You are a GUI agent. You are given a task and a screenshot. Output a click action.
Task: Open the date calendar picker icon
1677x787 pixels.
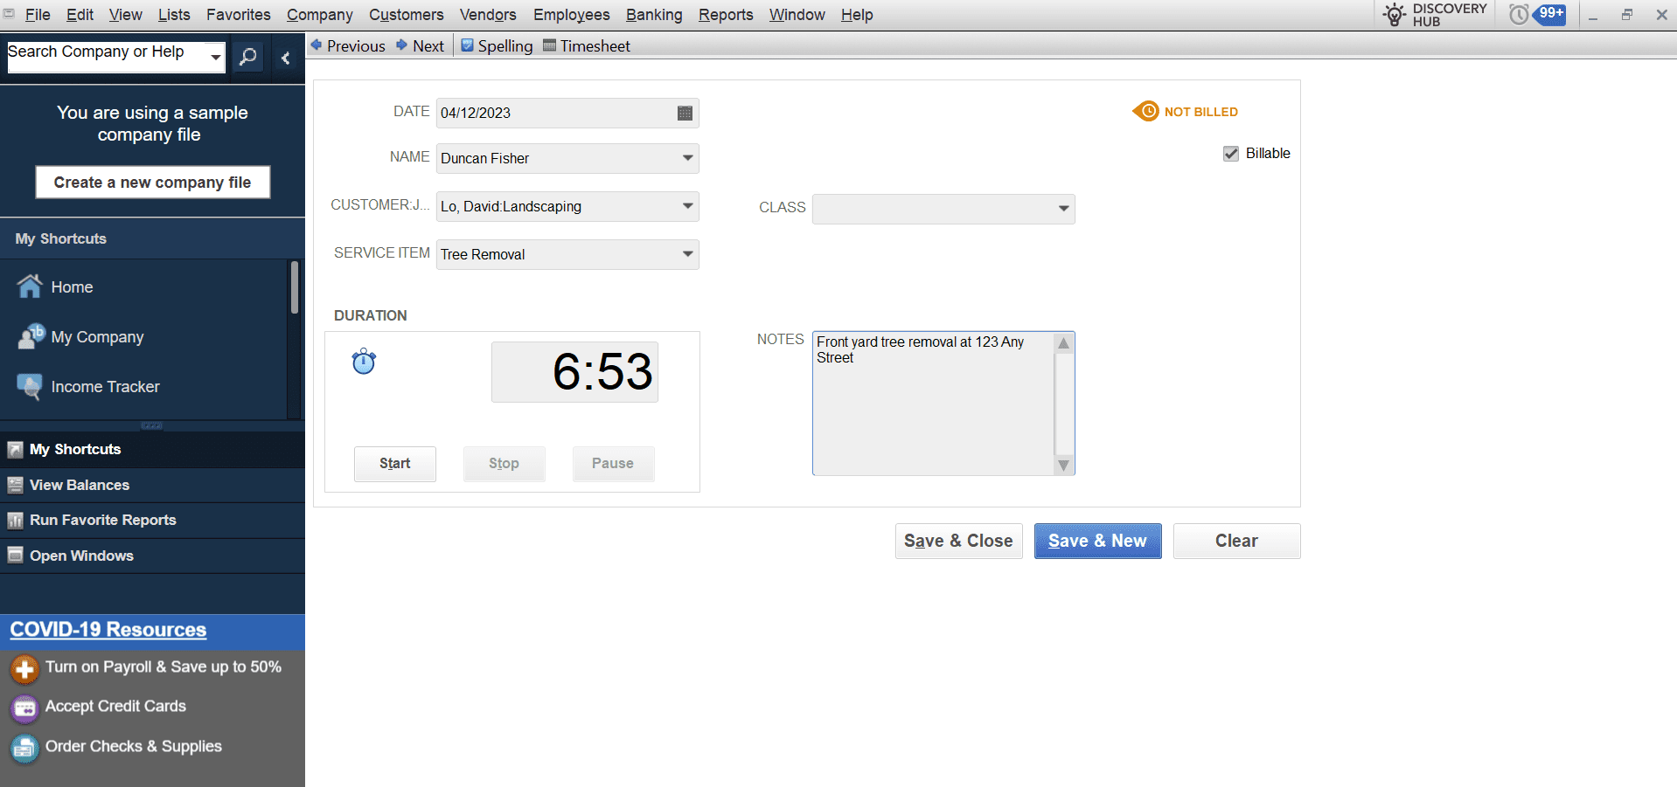[x=685, y=113]
